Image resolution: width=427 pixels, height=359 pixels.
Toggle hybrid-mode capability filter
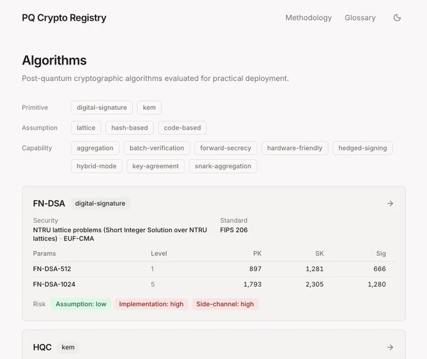(x=97, y=166)
